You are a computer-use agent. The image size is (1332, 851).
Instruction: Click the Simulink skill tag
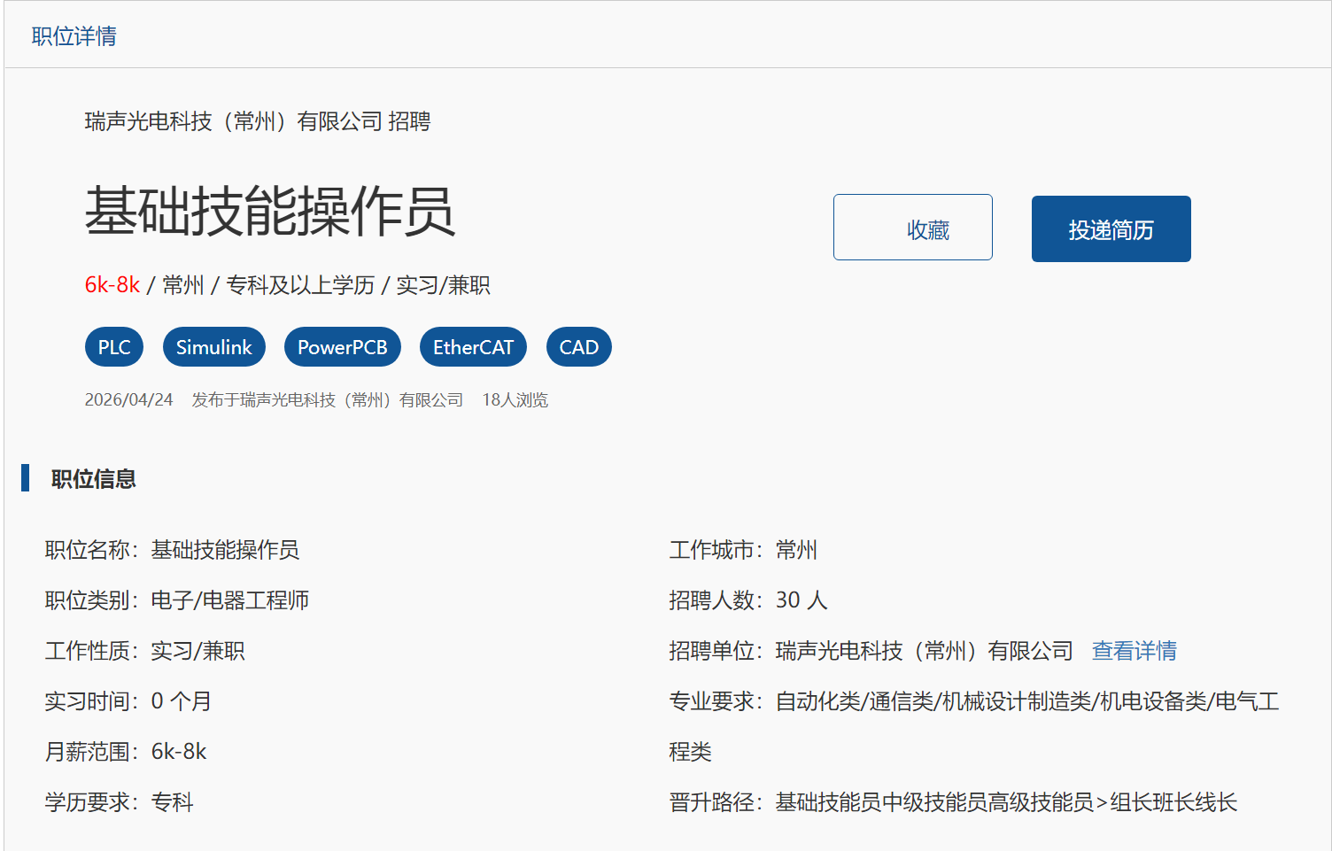(x=213, y=347)
